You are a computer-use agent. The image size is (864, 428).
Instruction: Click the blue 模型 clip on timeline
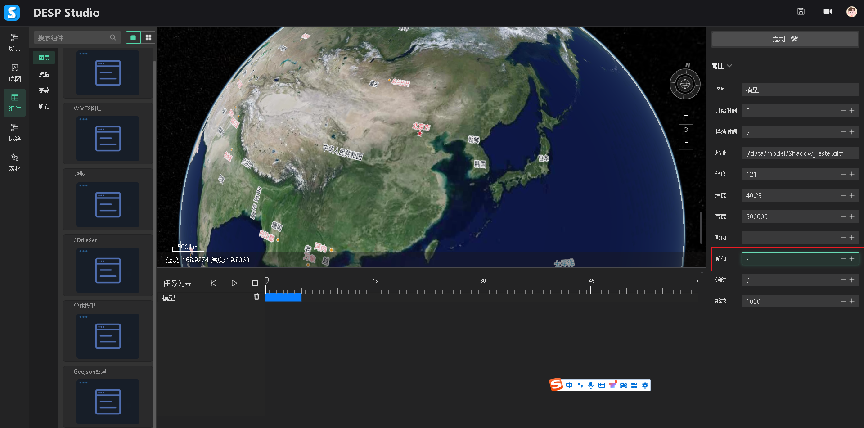[283, 297]
